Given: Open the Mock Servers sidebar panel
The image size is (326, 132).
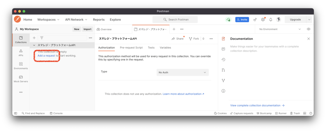Looking at the screenshot, I should tap(21, 79).
